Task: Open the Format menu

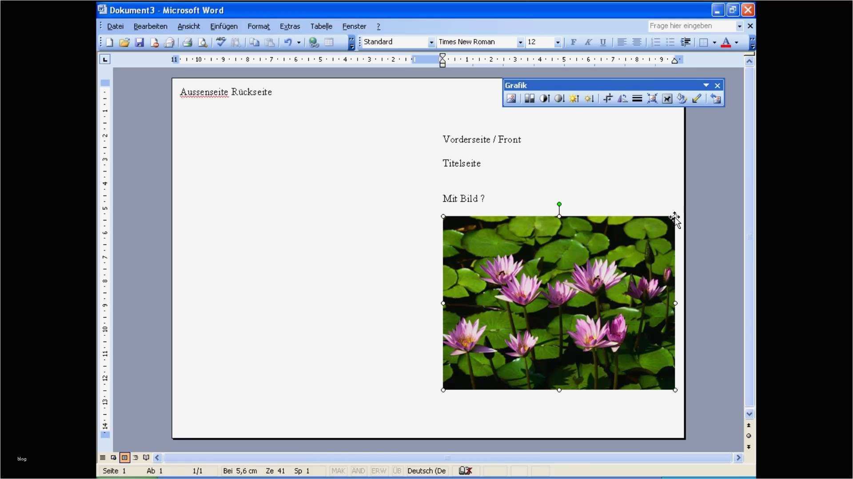Action: coord(259,26)
